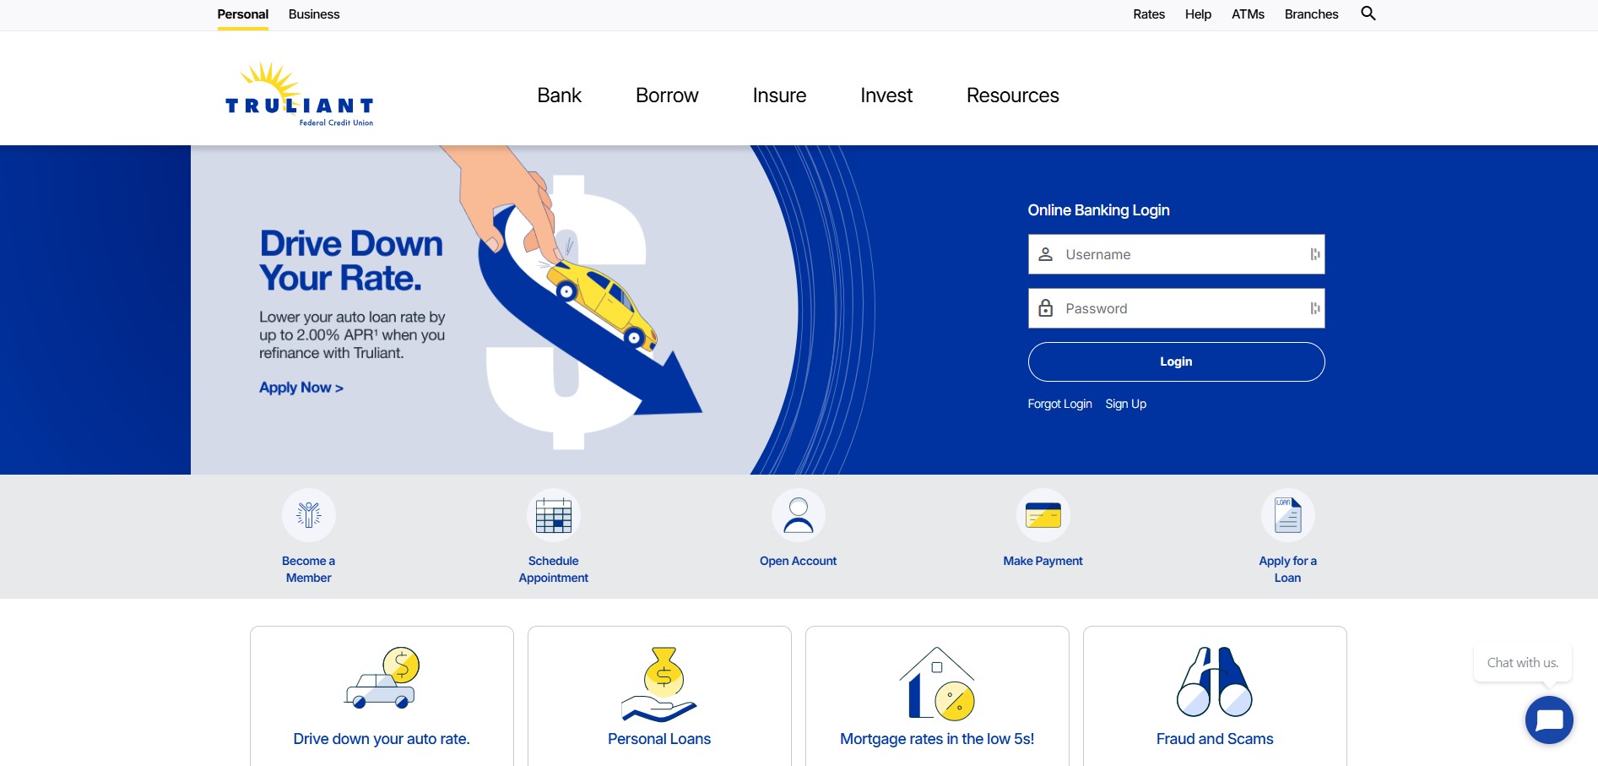This screenshot has width=1598, height=766.
Task: Click the Make Payment card icon
Action: coord(1043,514)
